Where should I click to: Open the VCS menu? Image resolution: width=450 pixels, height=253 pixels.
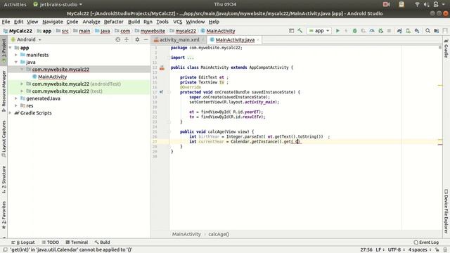click(178, 22)
